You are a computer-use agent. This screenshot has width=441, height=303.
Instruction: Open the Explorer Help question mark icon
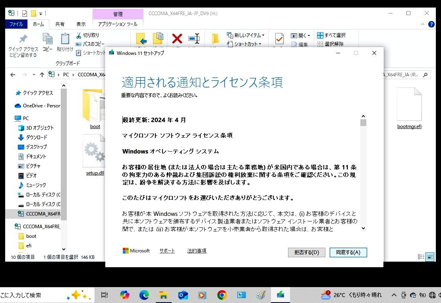[x=431, y=25]
